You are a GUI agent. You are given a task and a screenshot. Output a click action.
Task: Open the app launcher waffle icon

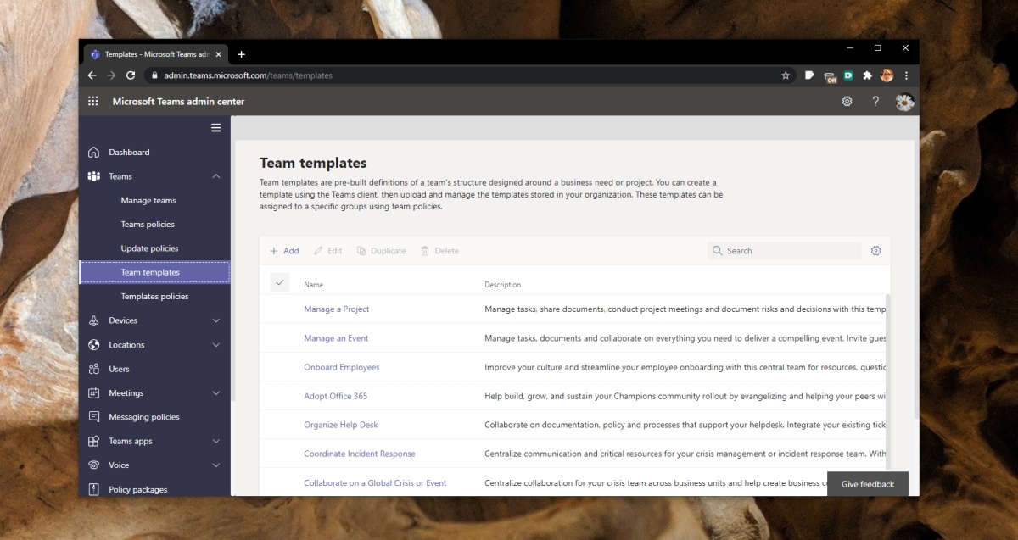point(93,101)
